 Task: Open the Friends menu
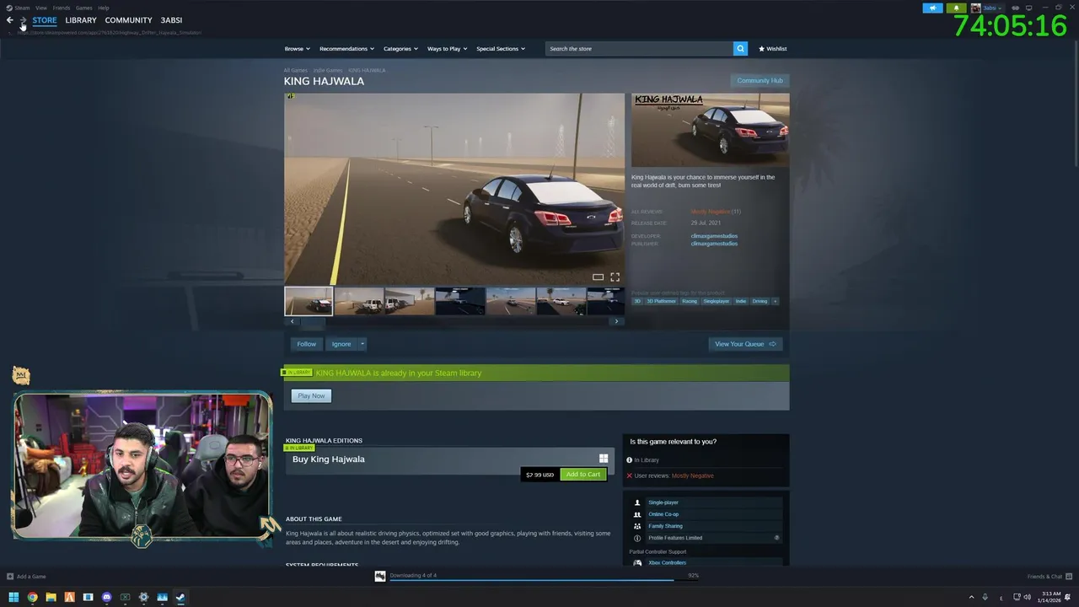[62, 8]
